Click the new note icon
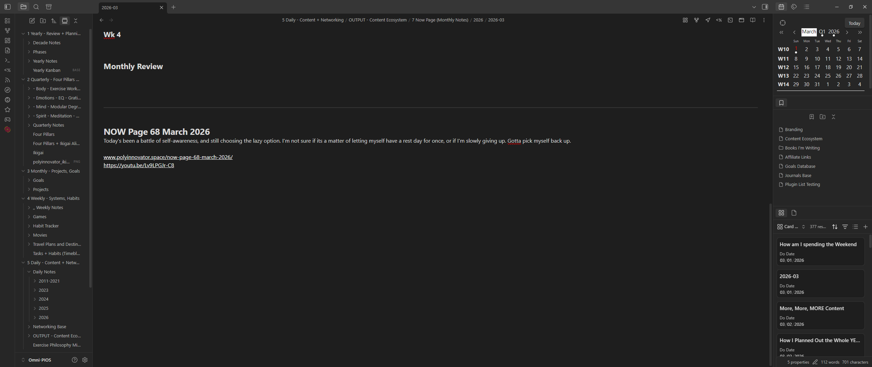Viewport: 872px width, 367px height. [x=32, y=21]
